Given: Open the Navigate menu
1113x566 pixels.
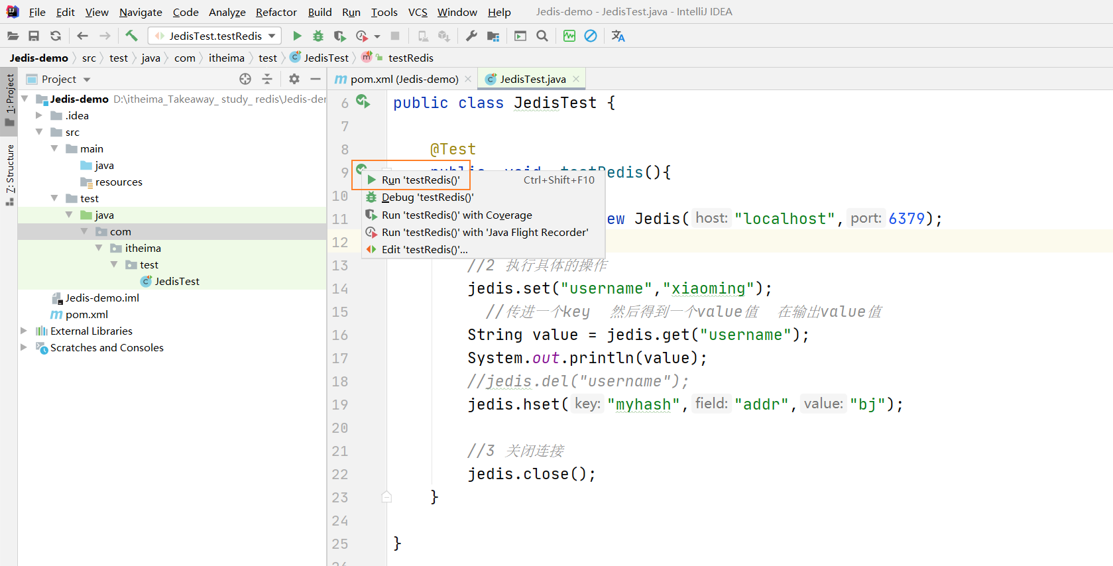Looking at the screenshot, I should (141, 12).
